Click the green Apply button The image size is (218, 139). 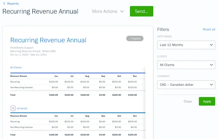pyautogui.click(x=207, y=101)
